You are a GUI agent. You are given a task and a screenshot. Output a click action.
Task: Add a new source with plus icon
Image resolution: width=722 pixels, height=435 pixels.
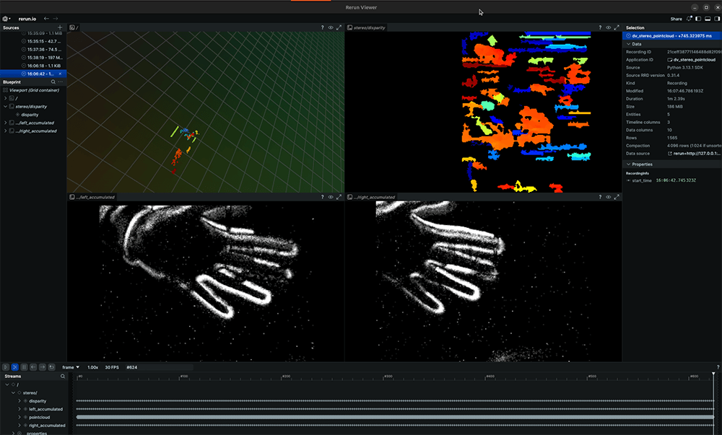(60, 27)
